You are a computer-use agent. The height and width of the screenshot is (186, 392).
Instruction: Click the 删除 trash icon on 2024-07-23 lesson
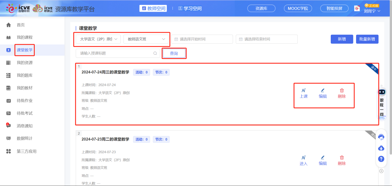coord(341,158)
